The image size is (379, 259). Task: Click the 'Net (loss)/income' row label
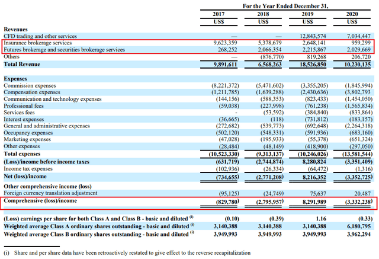coord(25,176)
